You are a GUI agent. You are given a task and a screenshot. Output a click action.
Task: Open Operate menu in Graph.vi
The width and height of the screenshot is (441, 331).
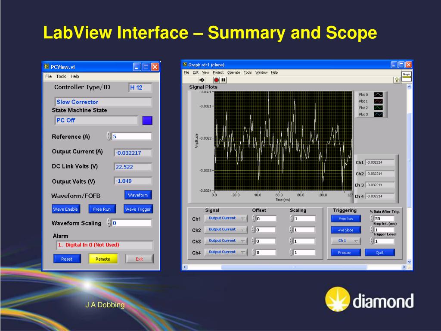pos(233,72)
